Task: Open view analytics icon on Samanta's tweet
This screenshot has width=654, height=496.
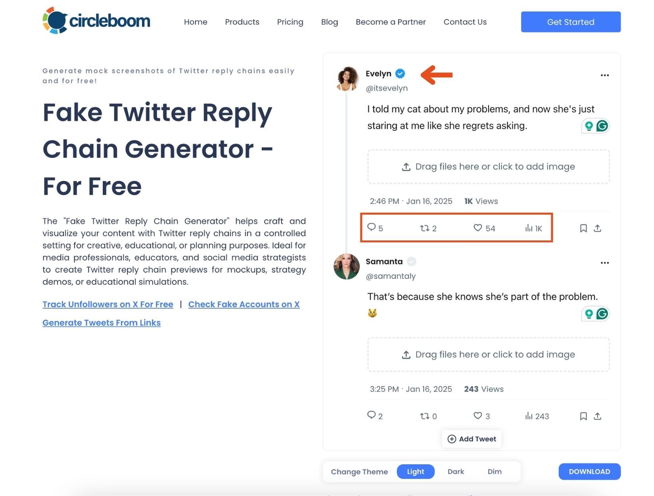Action: [x=529, y=416]
